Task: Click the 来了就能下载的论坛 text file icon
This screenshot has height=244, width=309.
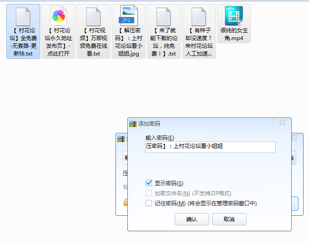Action: click(x=163, y=16)
